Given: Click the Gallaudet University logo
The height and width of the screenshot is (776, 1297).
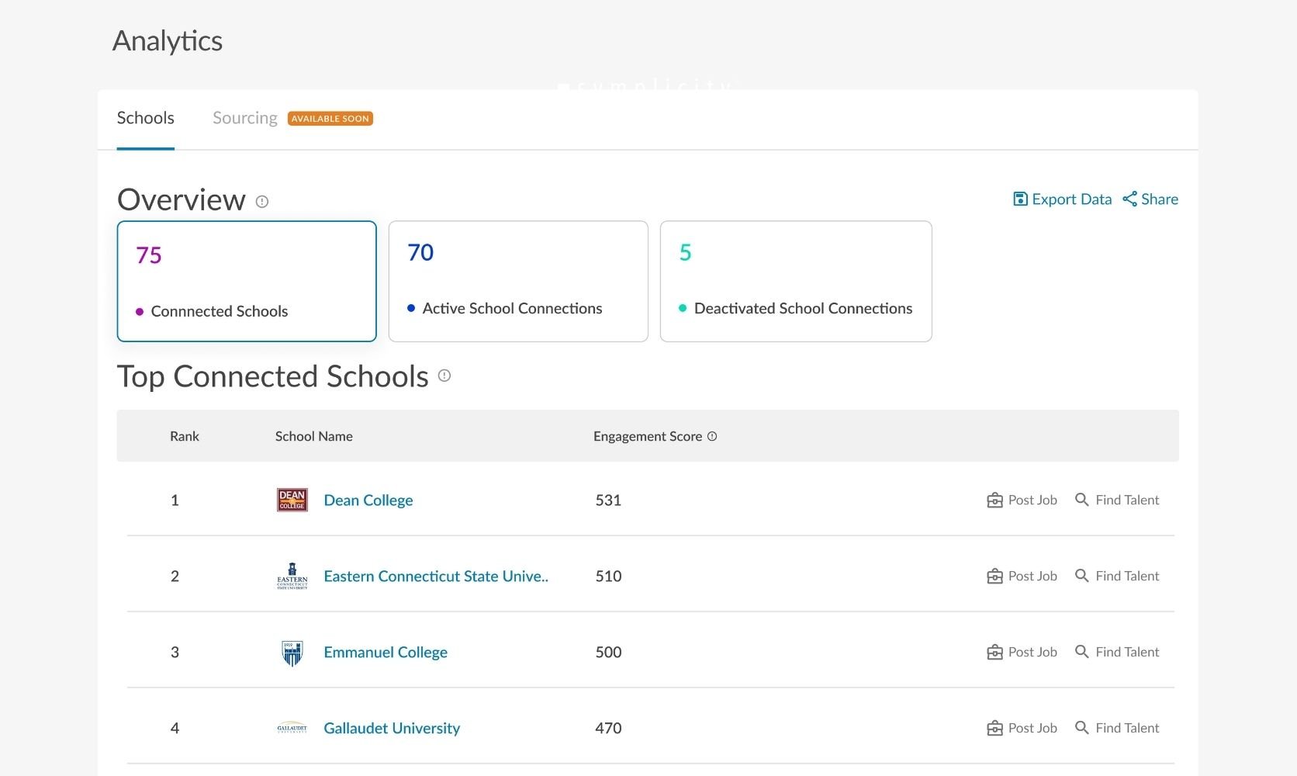Looking at the screenshot, I should tap(292, 728).
